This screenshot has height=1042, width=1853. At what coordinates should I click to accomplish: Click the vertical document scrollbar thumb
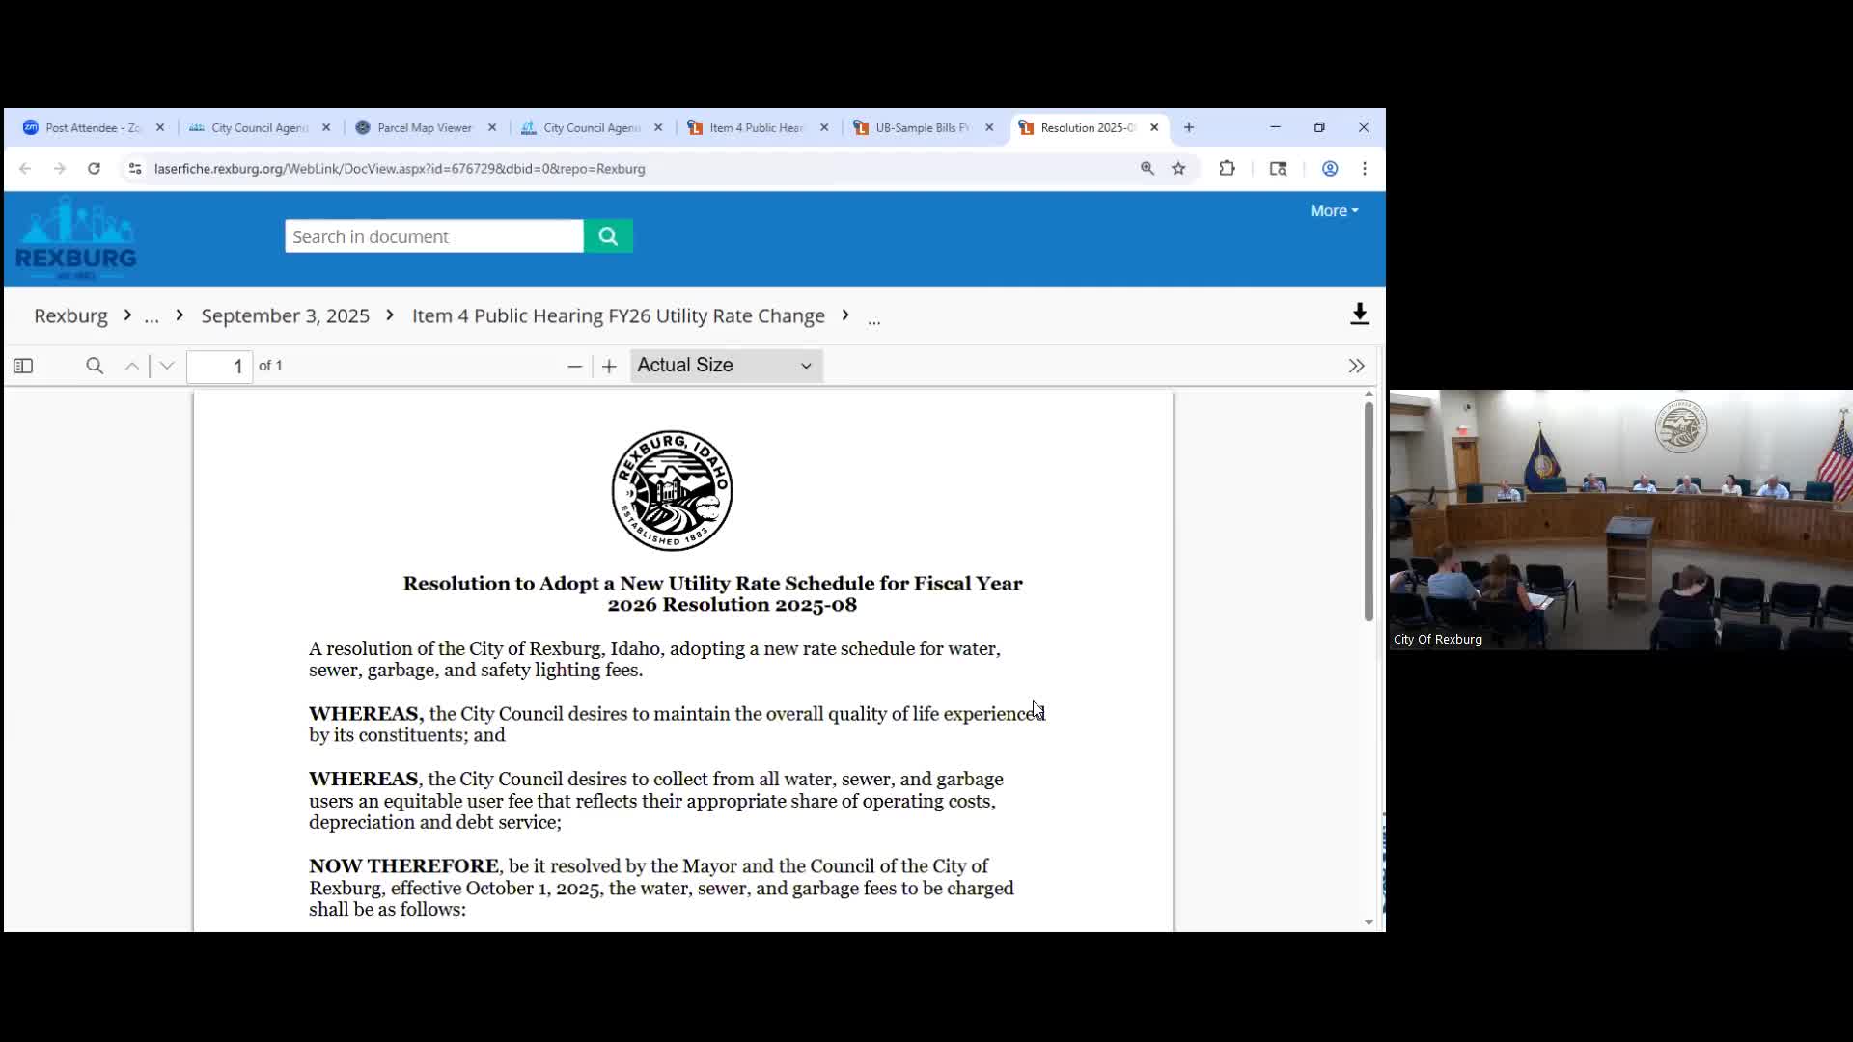pos(1369,511)
